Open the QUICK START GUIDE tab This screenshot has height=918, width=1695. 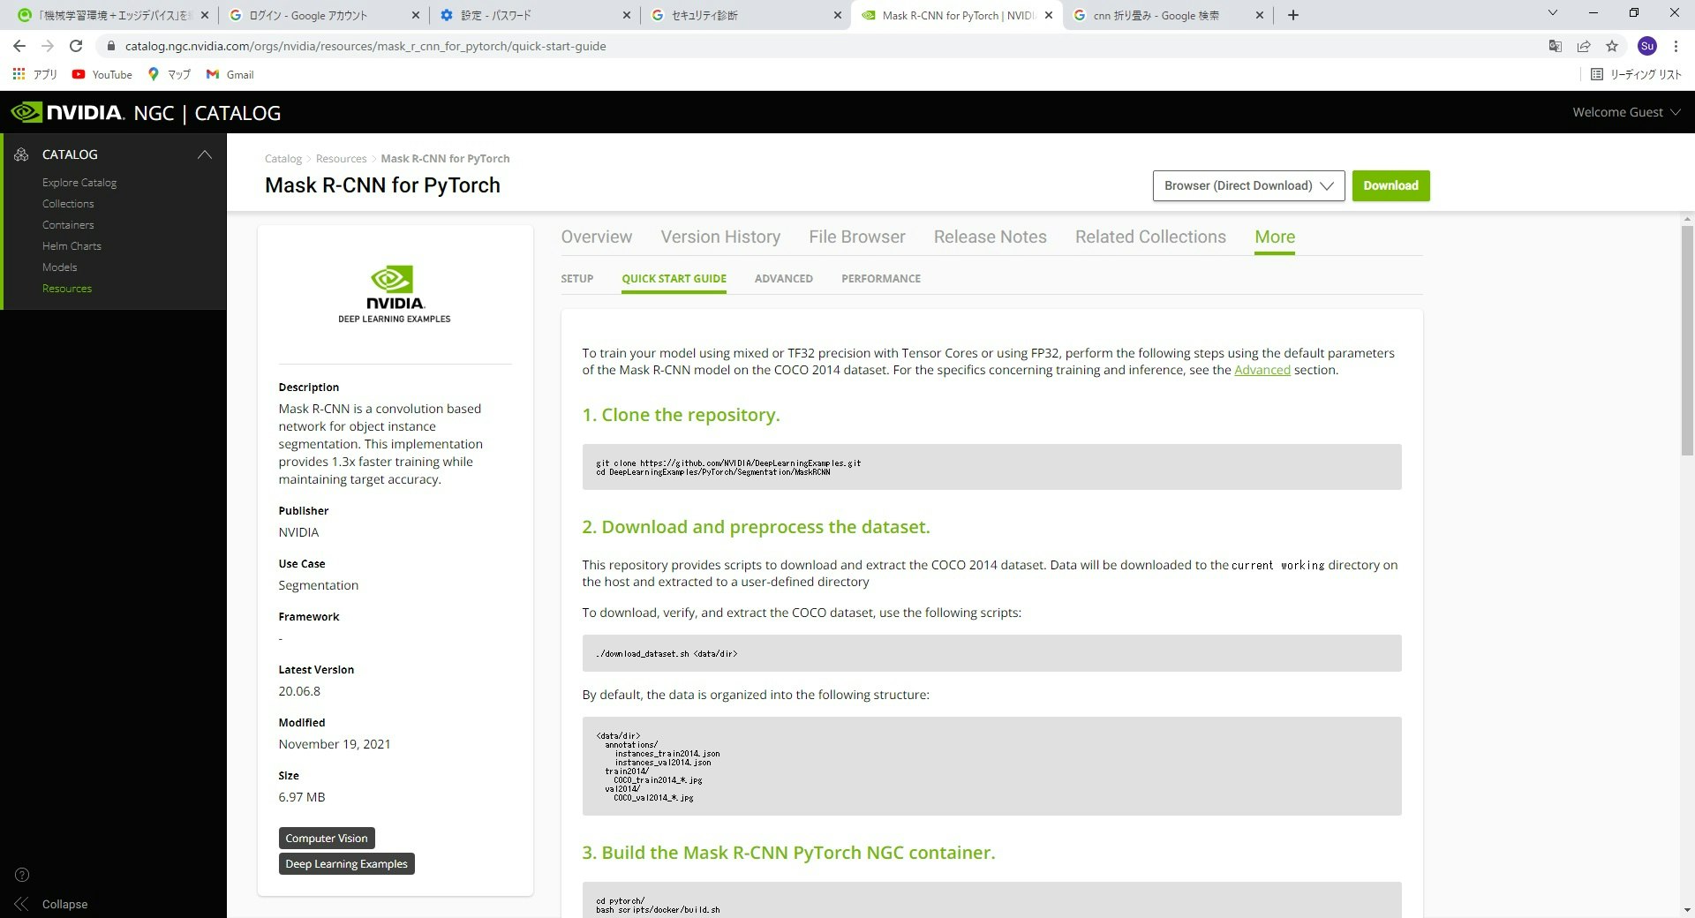point(674,278)
